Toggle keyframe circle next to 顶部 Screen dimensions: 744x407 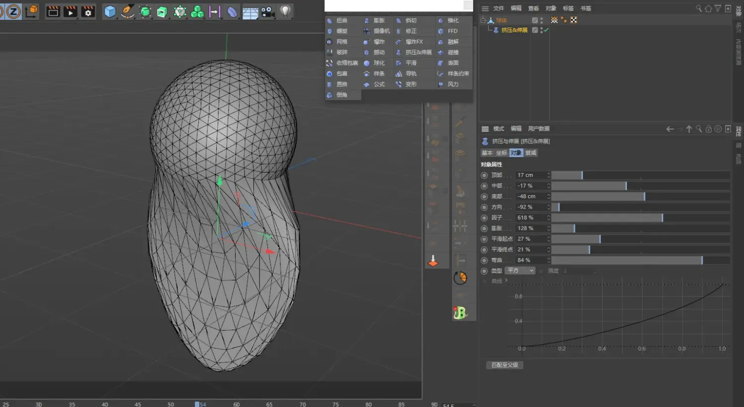(484, 175)
